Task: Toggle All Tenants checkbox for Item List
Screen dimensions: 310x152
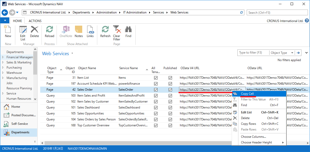Action: [x=156, y=78]
